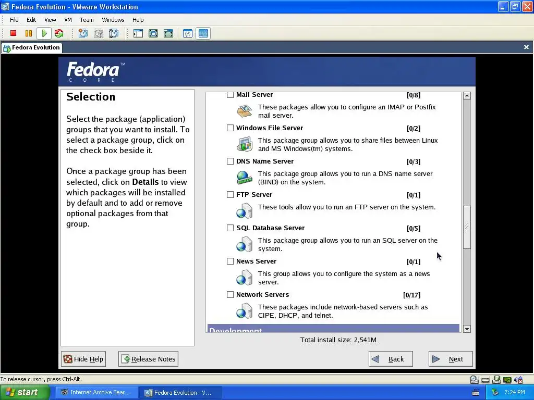Click the Take Snapshot clock icon
The height and width of the screenshot is (400, 534).
coord(83,33)
